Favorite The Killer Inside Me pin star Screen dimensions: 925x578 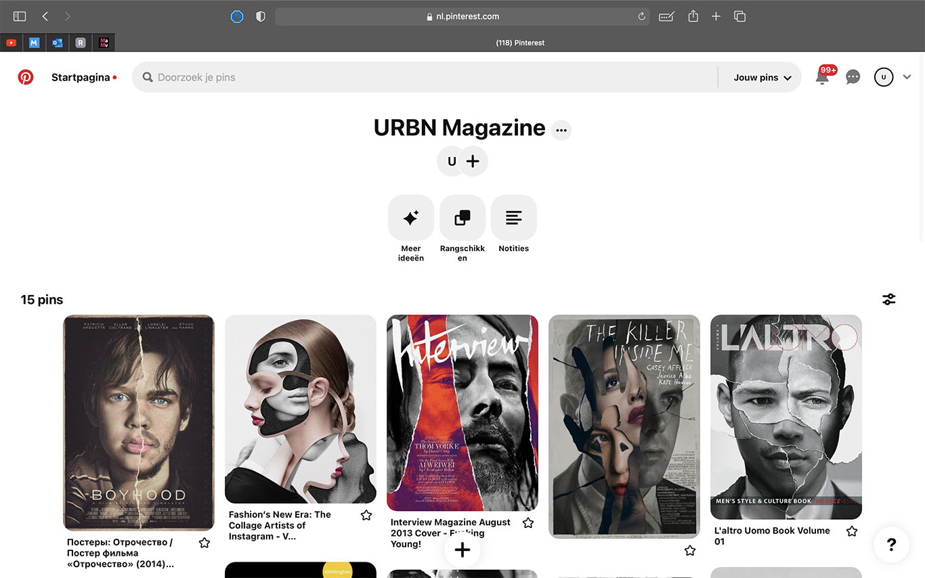click(x=690, y=551)
